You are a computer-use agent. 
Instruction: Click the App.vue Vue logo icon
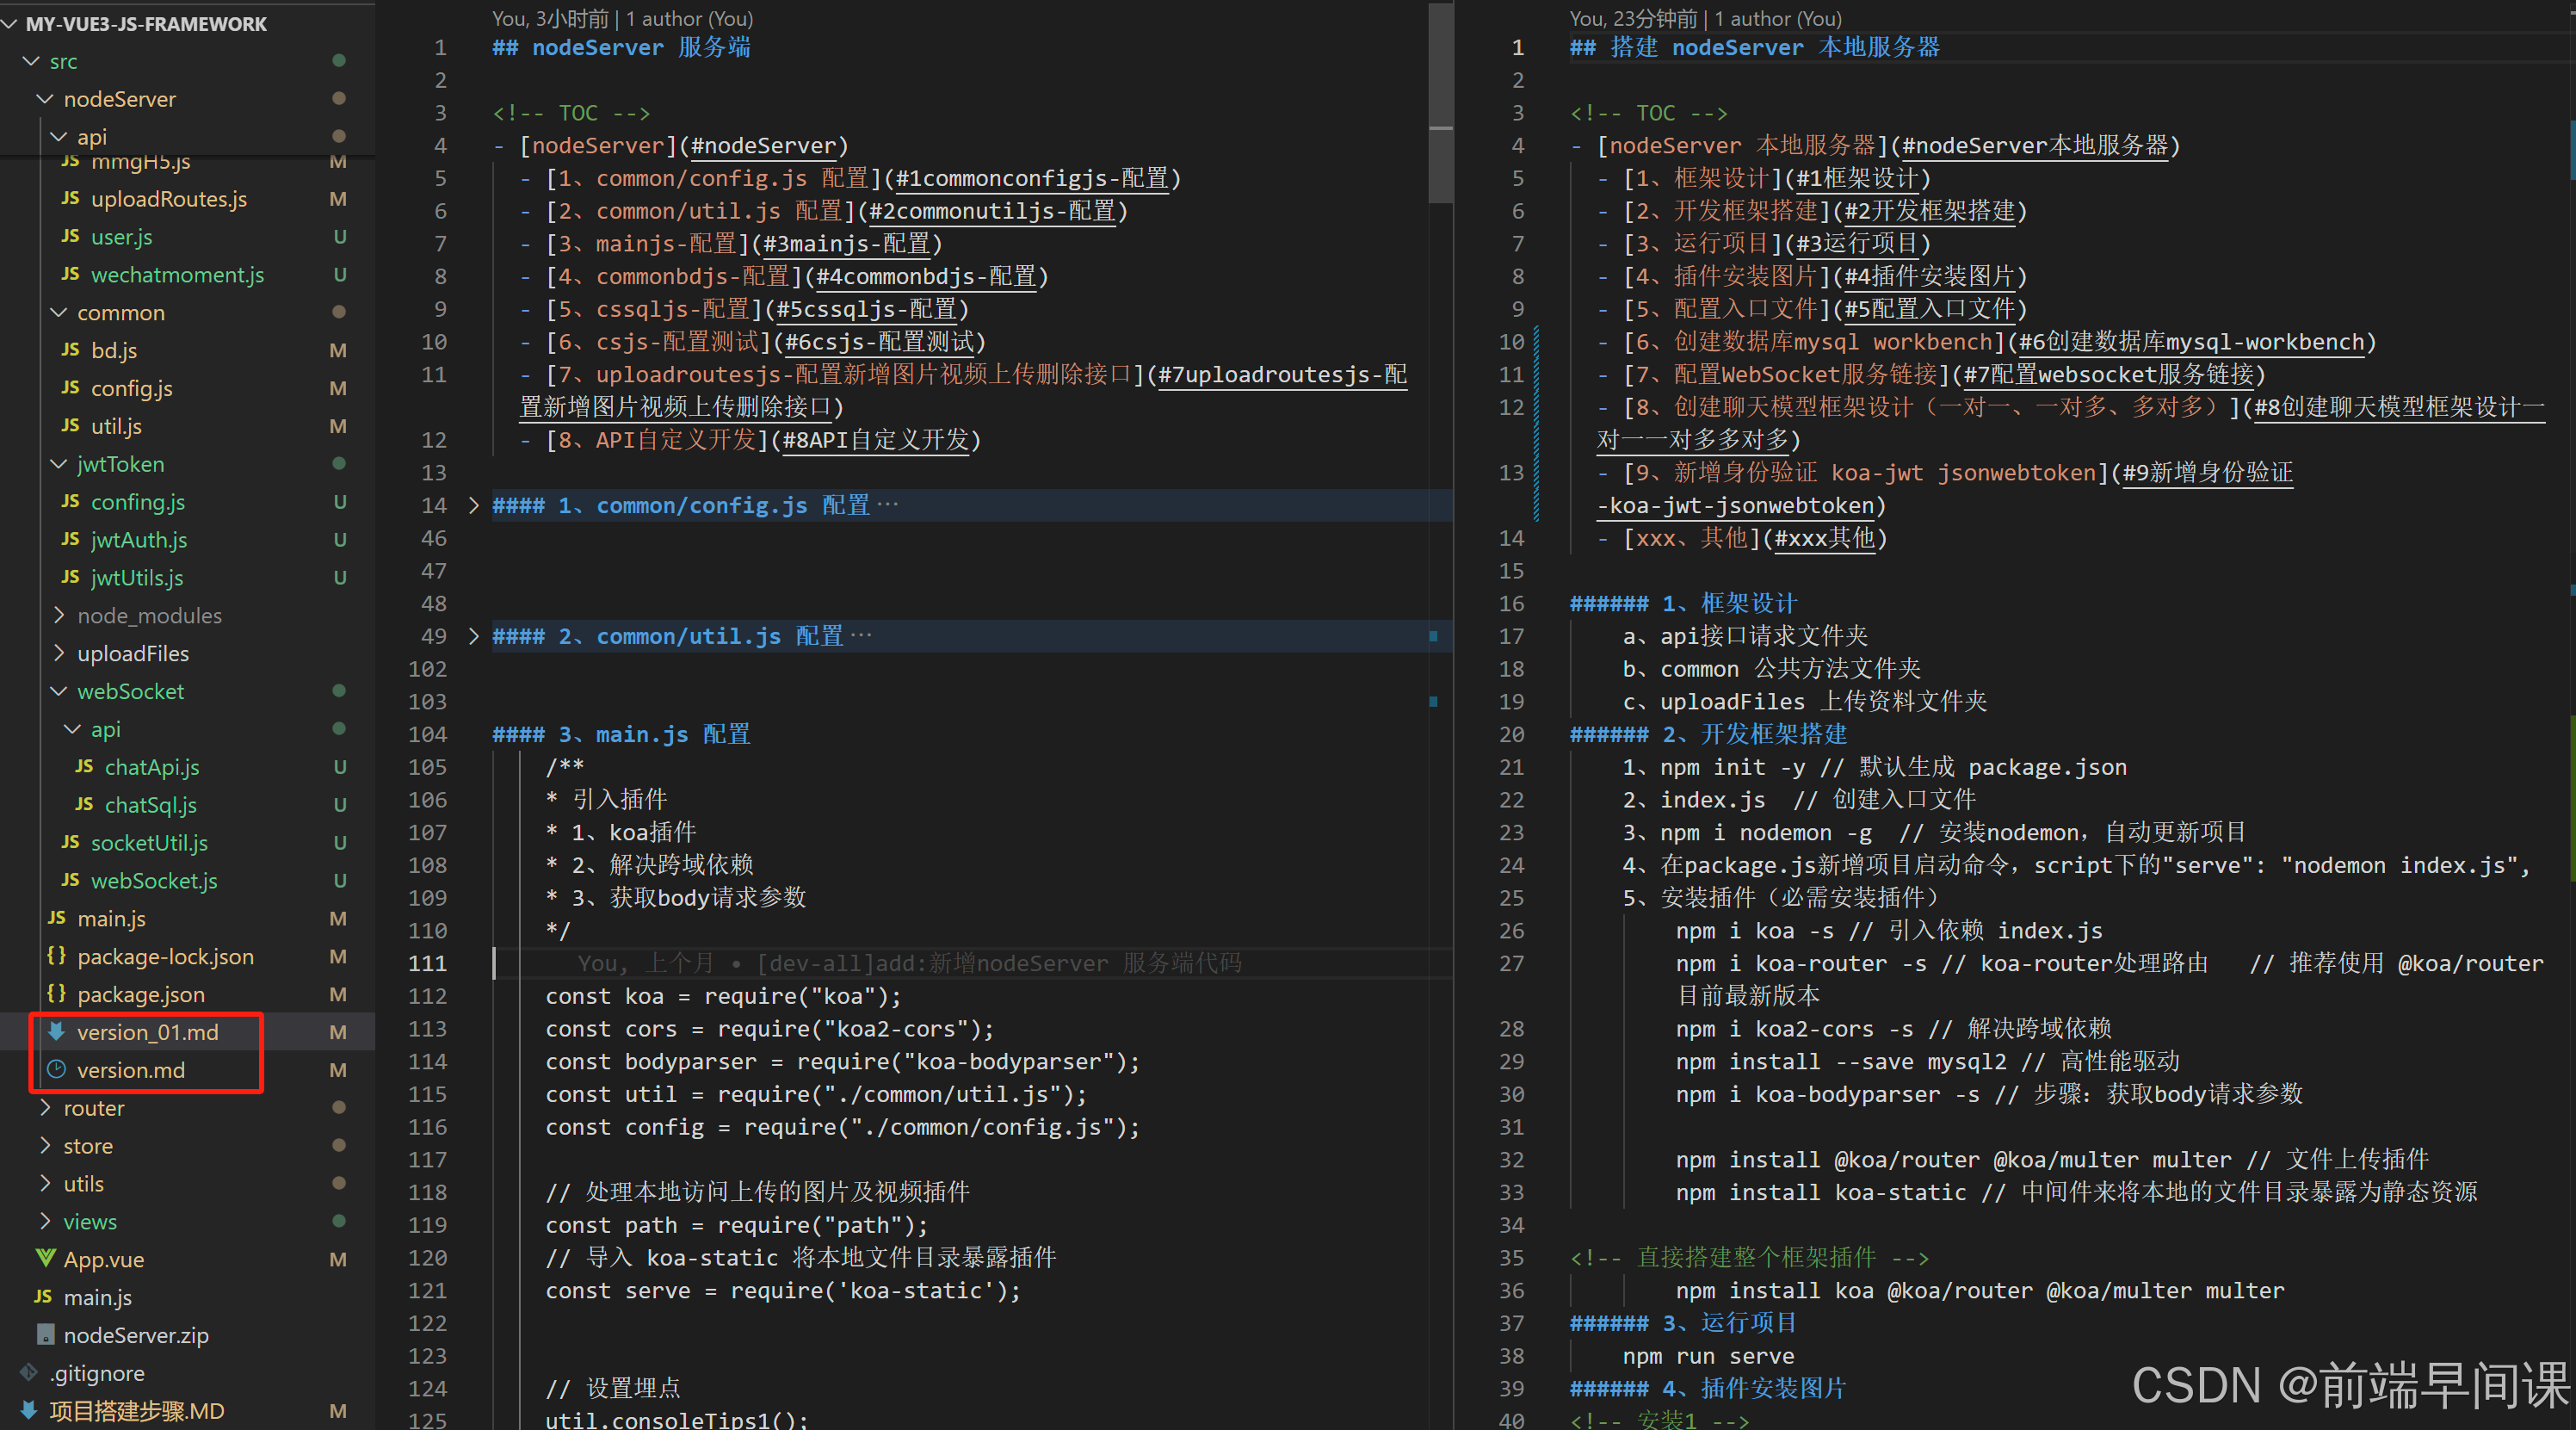(45, 1258)
